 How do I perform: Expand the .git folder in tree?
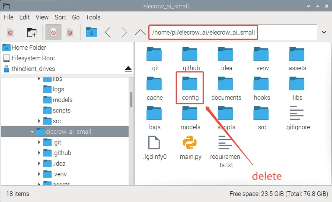click(39, 142)
